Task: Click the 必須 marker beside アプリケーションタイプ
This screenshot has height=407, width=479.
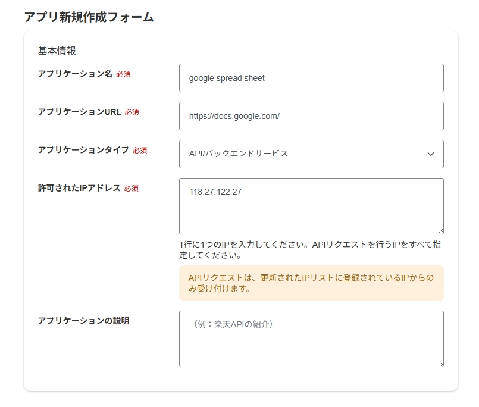Action: (x=140, y=151)
